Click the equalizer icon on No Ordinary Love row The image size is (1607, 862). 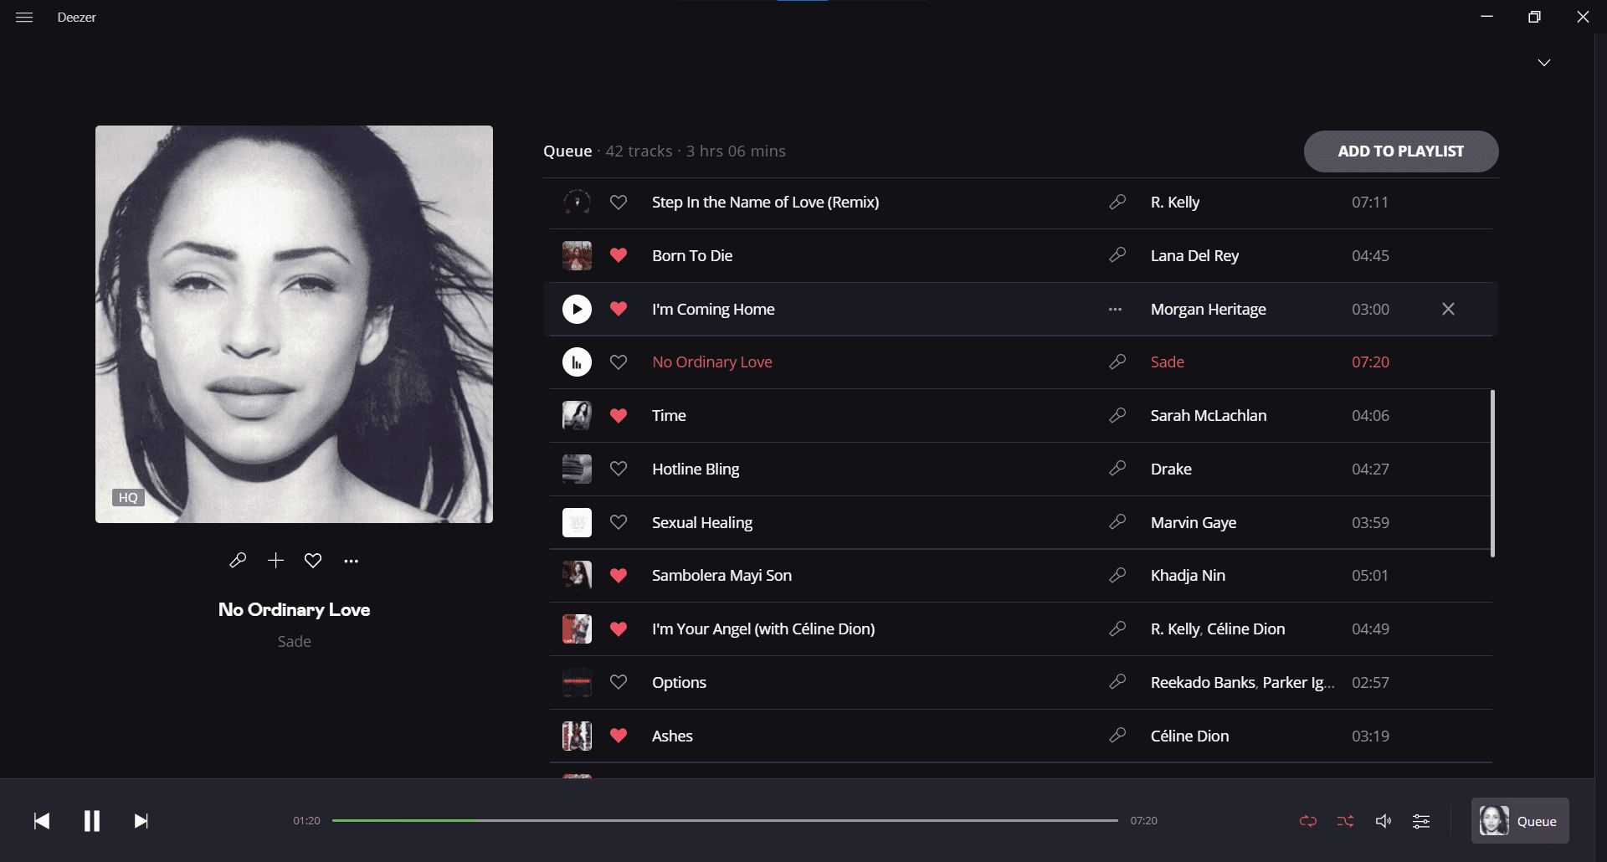577,362
